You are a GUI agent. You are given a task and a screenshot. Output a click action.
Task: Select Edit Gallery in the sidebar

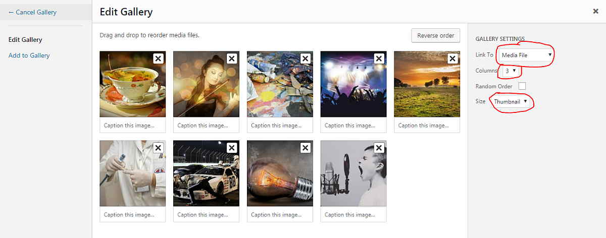(x=25, y=40)
